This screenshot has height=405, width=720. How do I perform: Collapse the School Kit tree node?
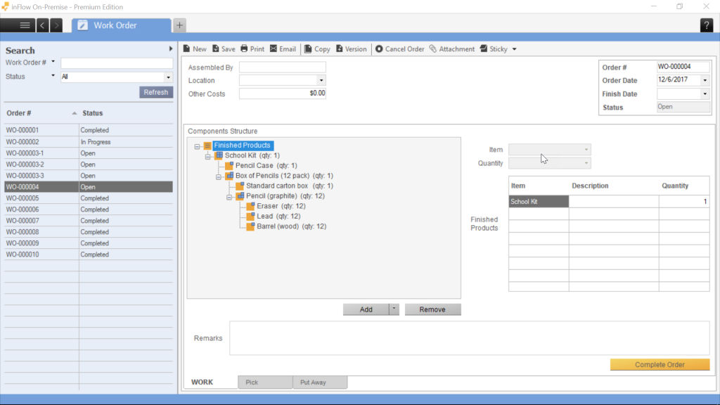(208, 156)
